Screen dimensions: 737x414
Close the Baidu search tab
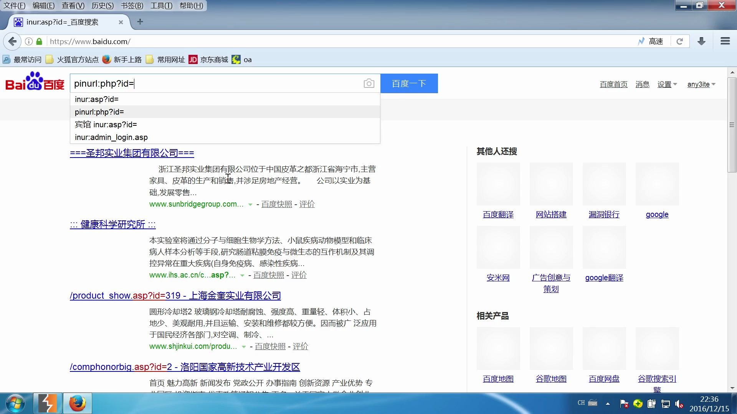click(121, 22)
